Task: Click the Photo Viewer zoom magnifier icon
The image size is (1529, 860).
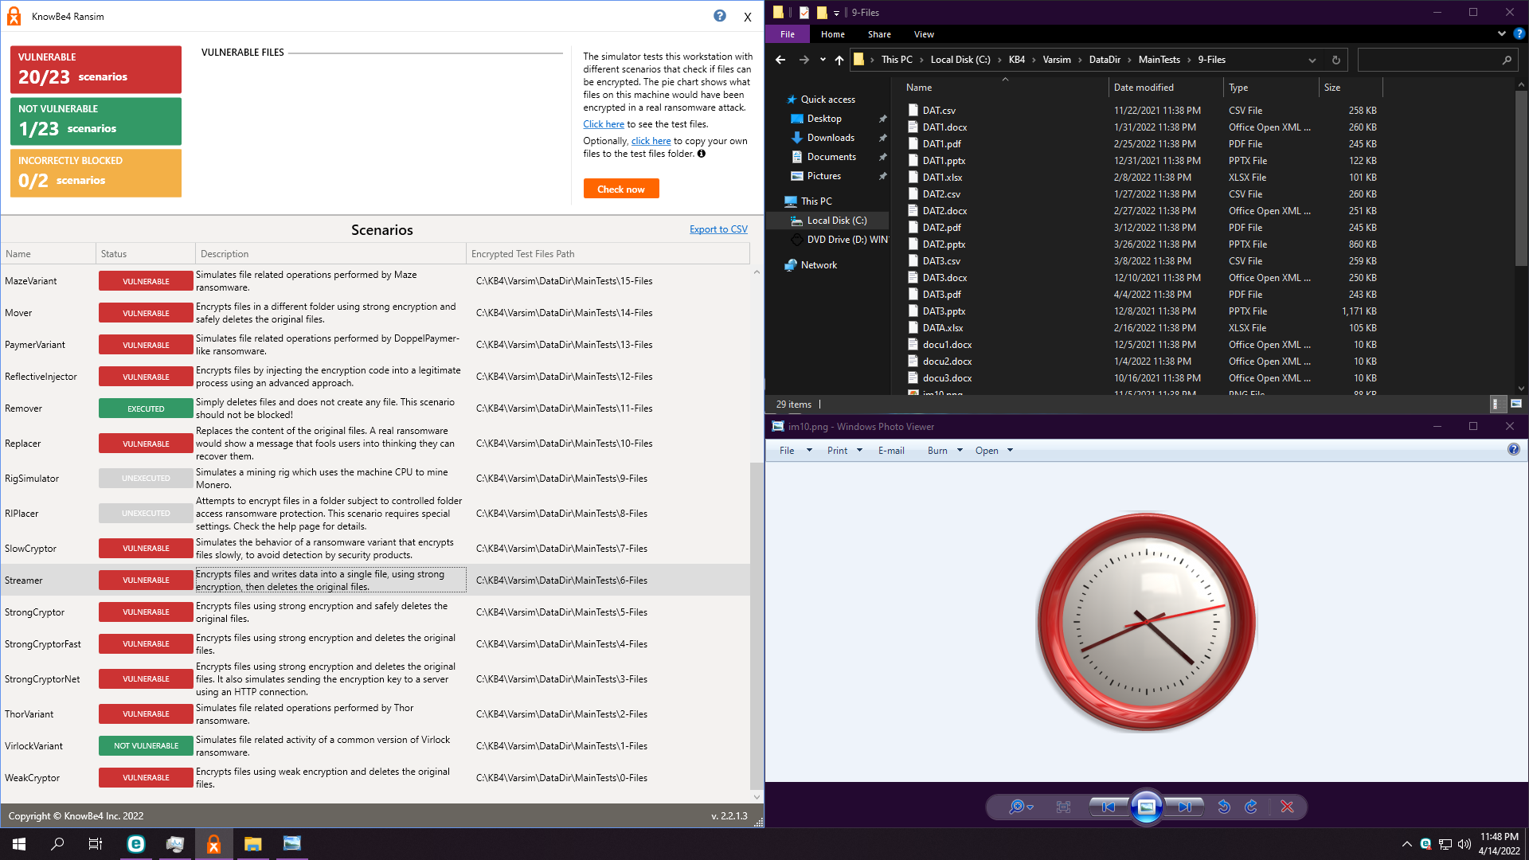Action: pos(1017,807)
